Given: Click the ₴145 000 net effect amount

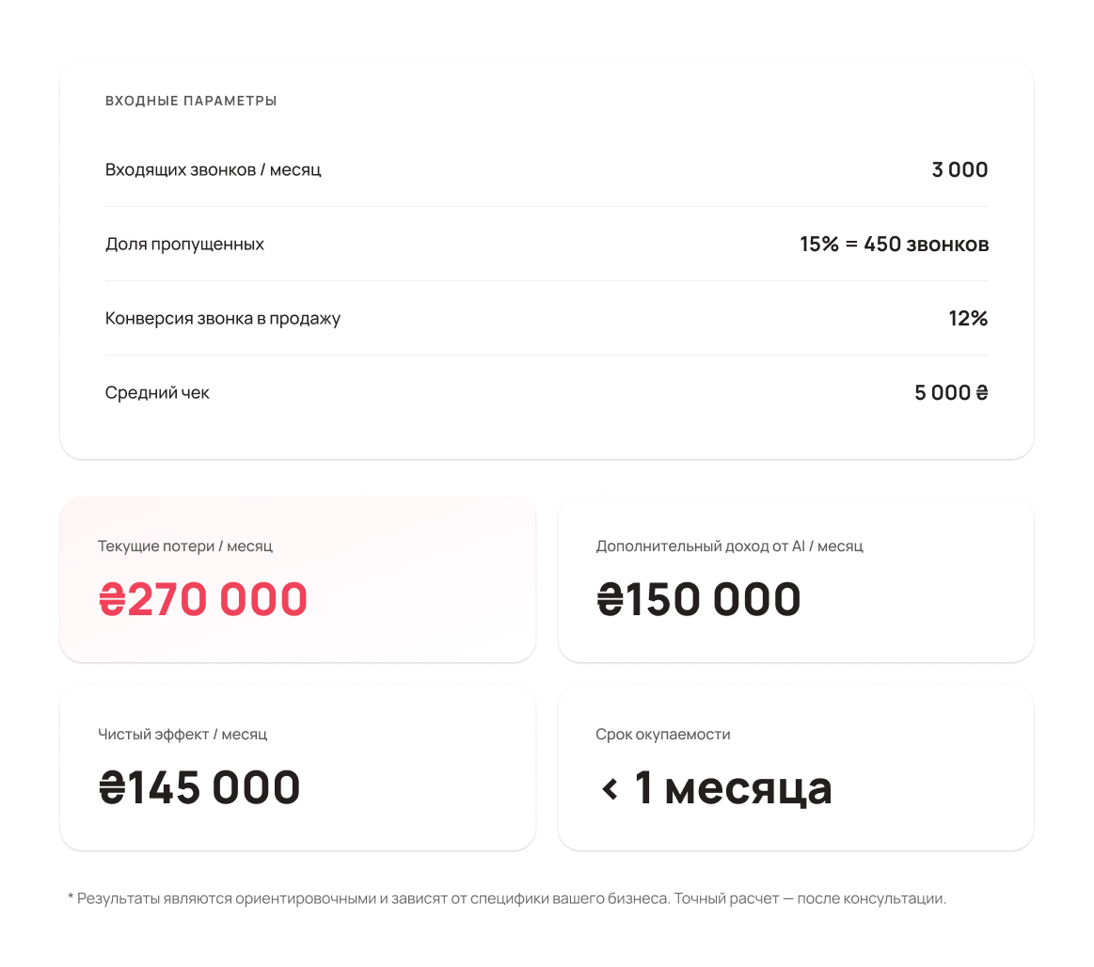Looking at the screenshot, I should 199,788.
